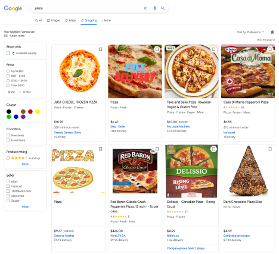Open the Red Baron pizza product image
This screenshot has height=254, width=279.
click(x=135, y=171)
